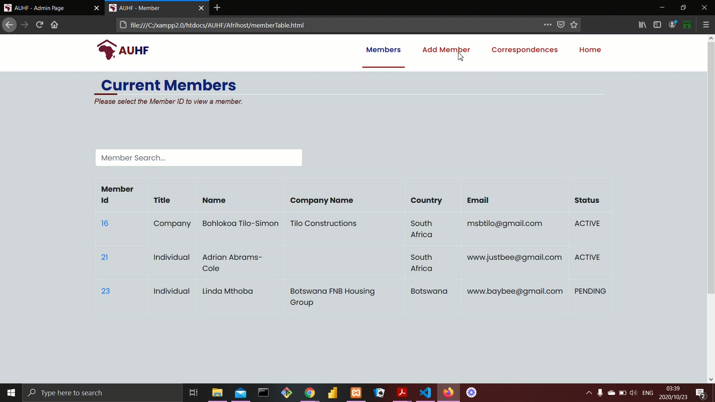Screen dimensions: 715x402
Task: Save page to Pocket icon
Action: tap(560, 25)
